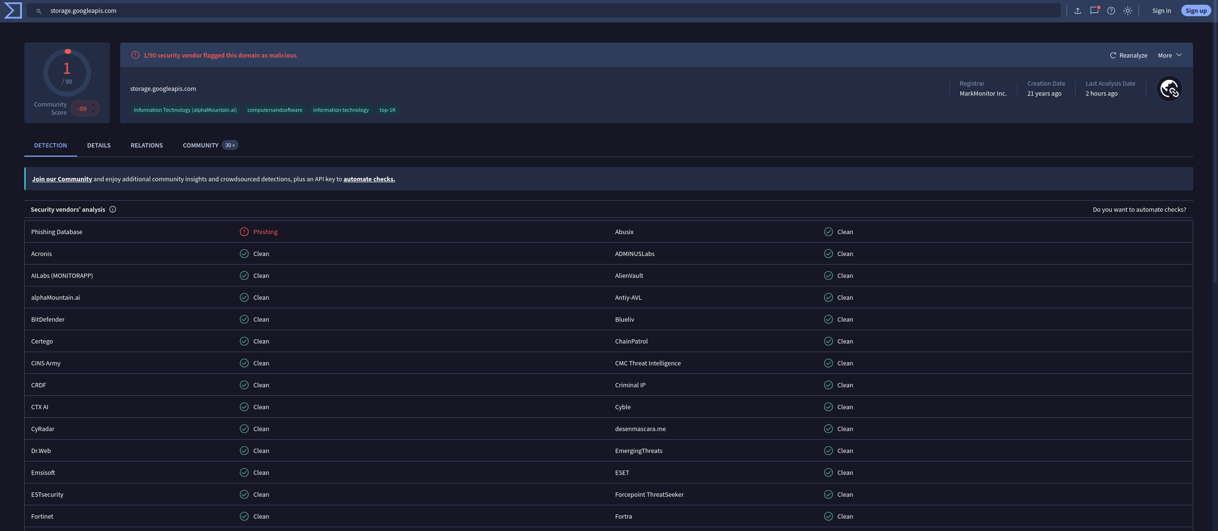Click the Sign up button
The width and height of the screenshot is (1218, 531).
click(1196, 10)
